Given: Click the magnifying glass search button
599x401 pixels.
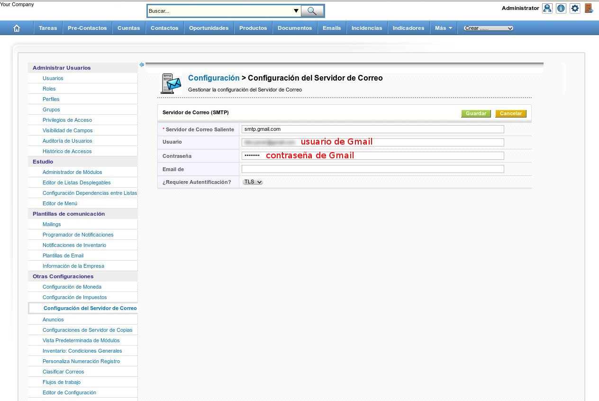Looking at the screenshot, I should 312,11.
